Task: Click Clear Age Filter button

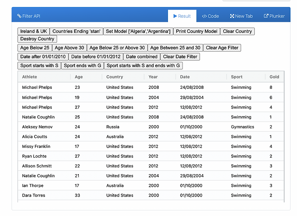Action: [x=222, y=48]
